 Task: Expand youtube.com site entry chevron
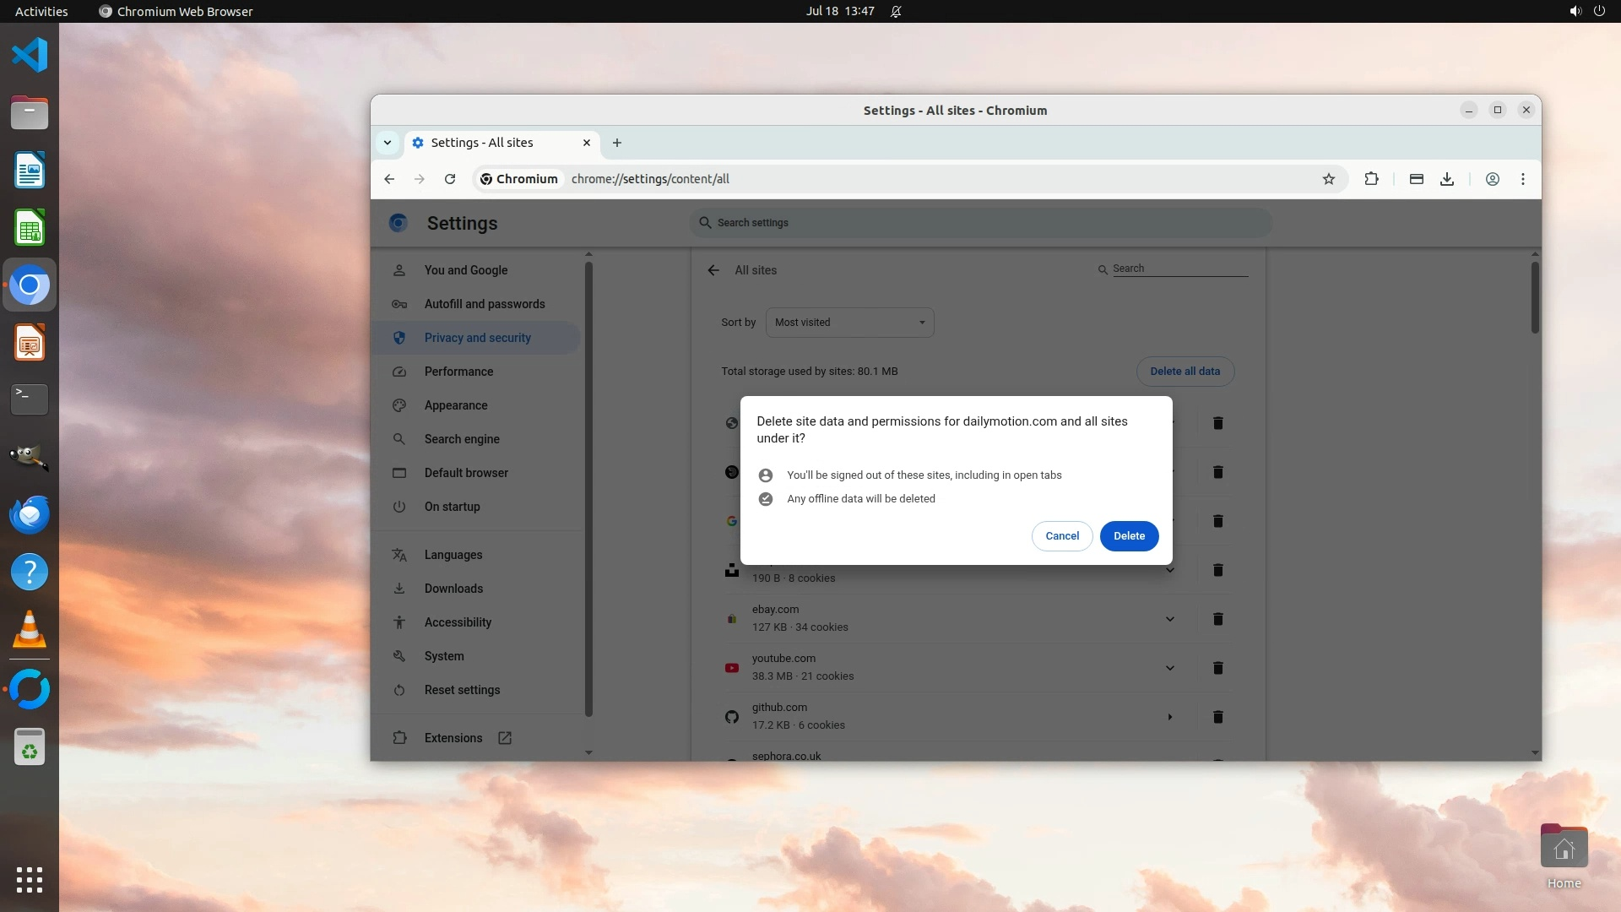1169,668
